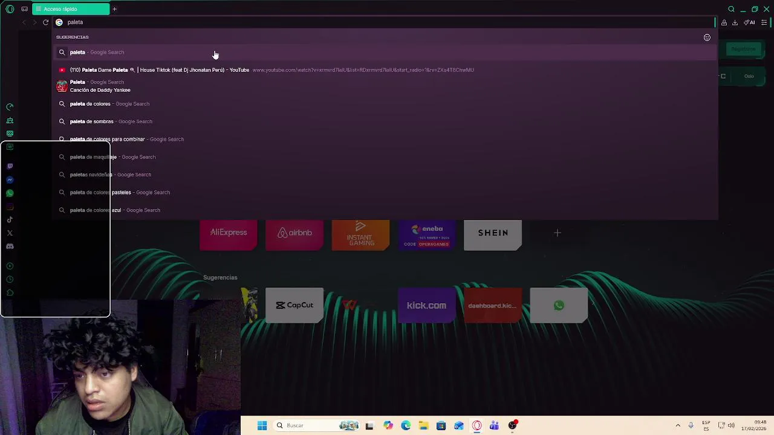The height and width of the screenshot is (435, 774).
Task: Open the Paleta Dame Paleta YouTube suggestion
Action: [385, 70]
